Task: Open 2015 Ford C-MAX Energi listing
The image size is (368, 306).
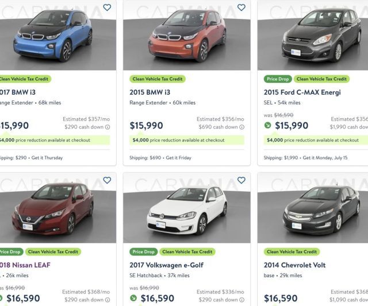Action: tap(302, 92)
